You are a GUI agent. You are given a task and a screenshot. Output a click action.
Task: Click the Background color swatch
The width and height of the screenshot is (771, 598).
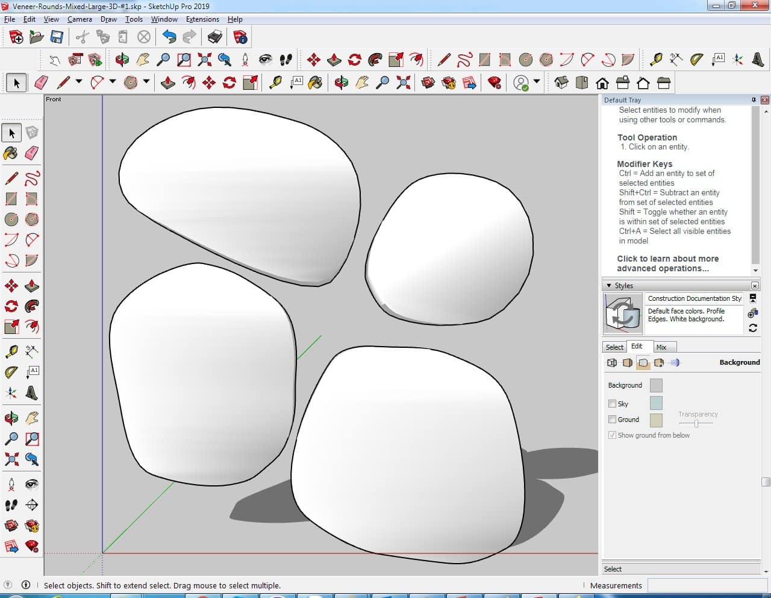click(656, 385)
